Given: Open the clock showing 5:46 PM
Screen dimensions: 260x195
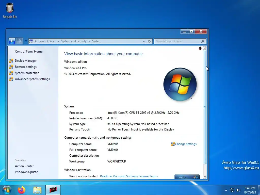Looking at the screenshot, I should [250, 190].
